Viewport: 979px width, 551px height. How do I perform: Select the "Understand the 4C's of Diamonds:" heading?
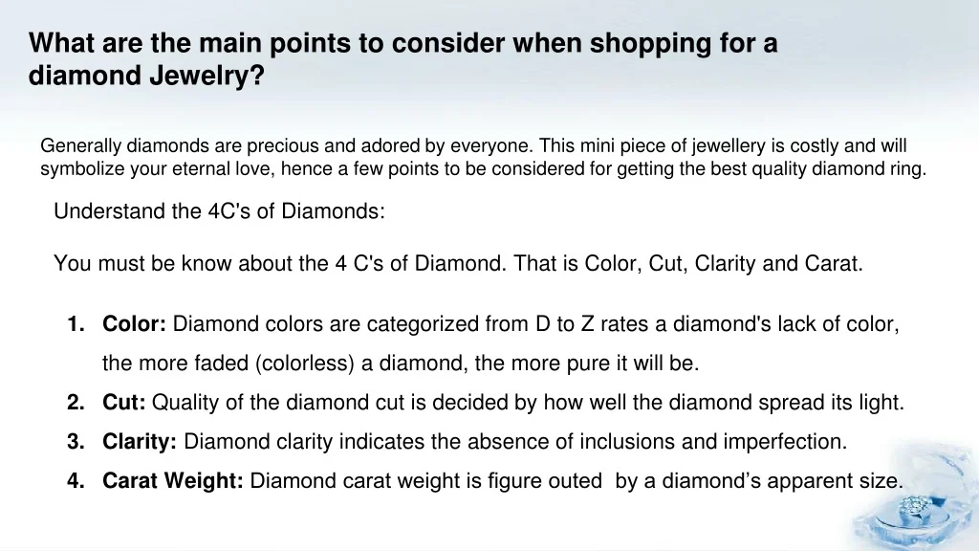219,211
